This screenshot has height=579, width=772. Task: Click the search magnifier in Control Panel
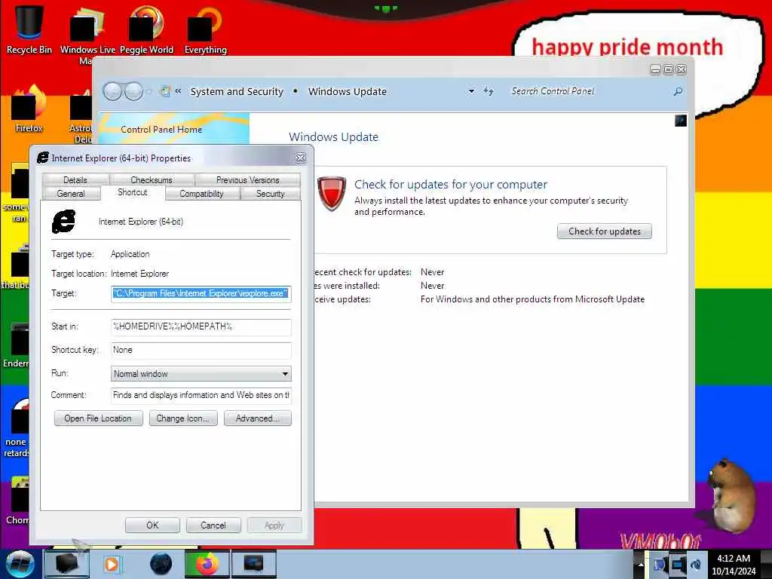[x=678, y=91]
